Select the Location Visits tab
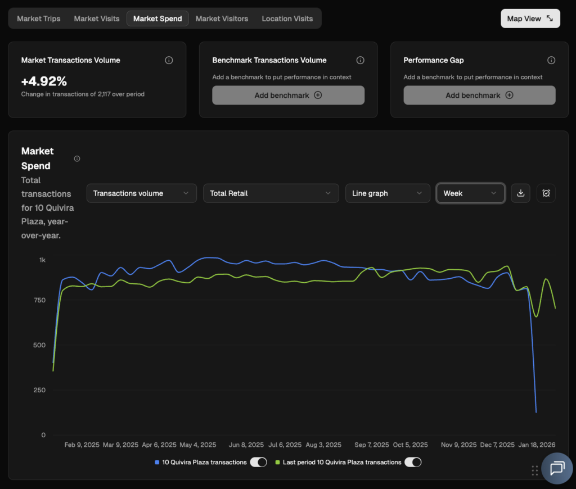The image size is (576, 489). click(x=287, y=19)
